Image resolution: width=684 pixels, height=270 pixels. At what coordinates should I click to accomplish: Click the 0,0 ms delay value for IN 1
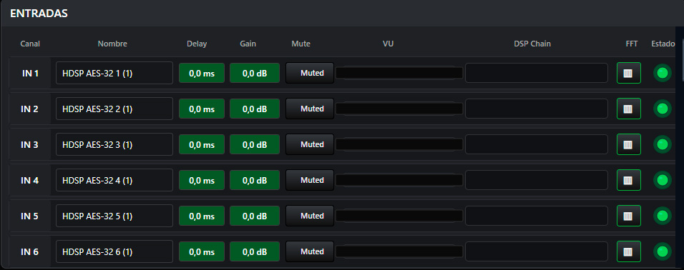pyautogui.click(x=202, y=73)
